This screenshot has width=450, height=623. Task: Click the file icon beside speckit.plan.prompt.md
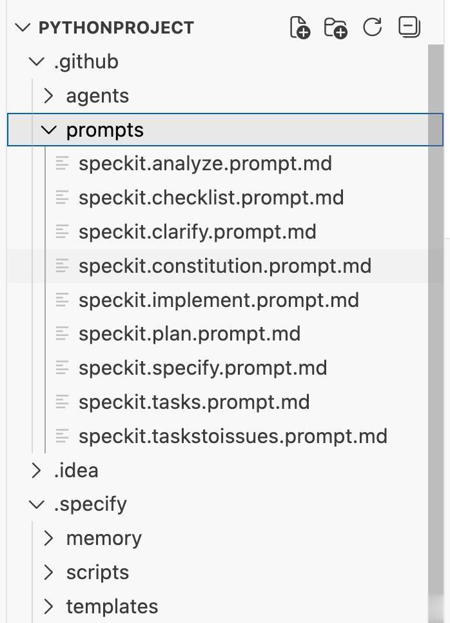point(63,334)
